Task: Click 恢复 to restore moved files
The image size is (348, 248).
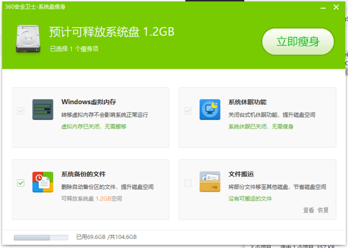Action: (323, 211)
